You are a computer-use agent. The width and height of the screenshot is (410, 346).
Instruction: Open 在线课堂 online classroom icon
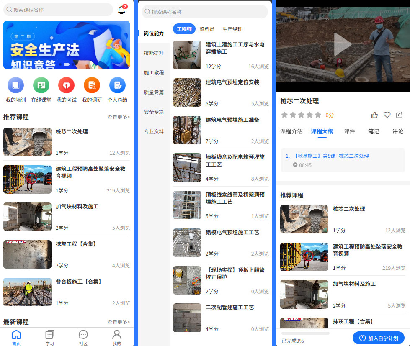(41, 85)
